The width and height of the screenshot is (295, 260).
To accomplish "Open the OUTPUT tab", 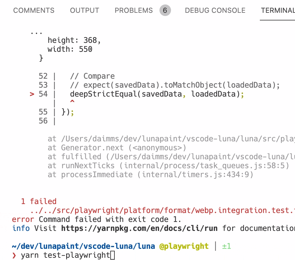I will (84, 10).
